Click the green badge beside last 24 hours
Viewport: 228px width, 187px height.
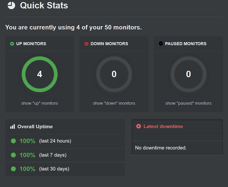(x=14, y=141)
